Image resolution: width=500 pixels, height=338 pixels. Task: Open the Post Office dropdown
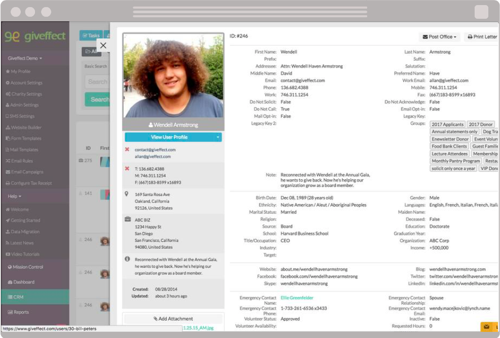[439, 37]
